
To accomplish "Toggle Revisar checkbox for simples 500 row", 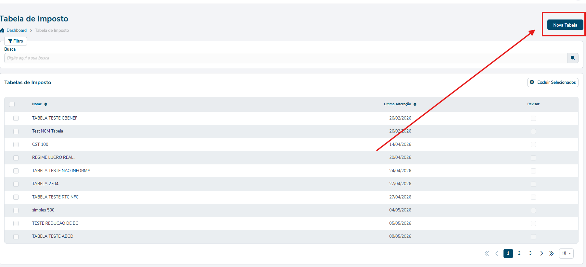I will (x=533, y=210).
